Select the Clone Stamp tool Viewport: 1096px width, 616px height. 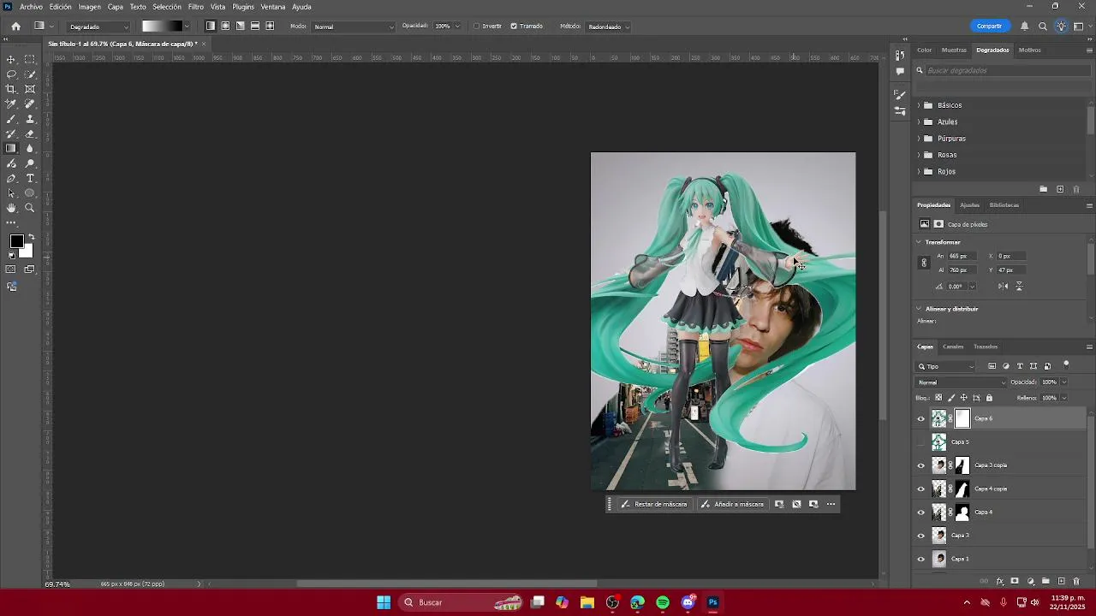point(30,119)
